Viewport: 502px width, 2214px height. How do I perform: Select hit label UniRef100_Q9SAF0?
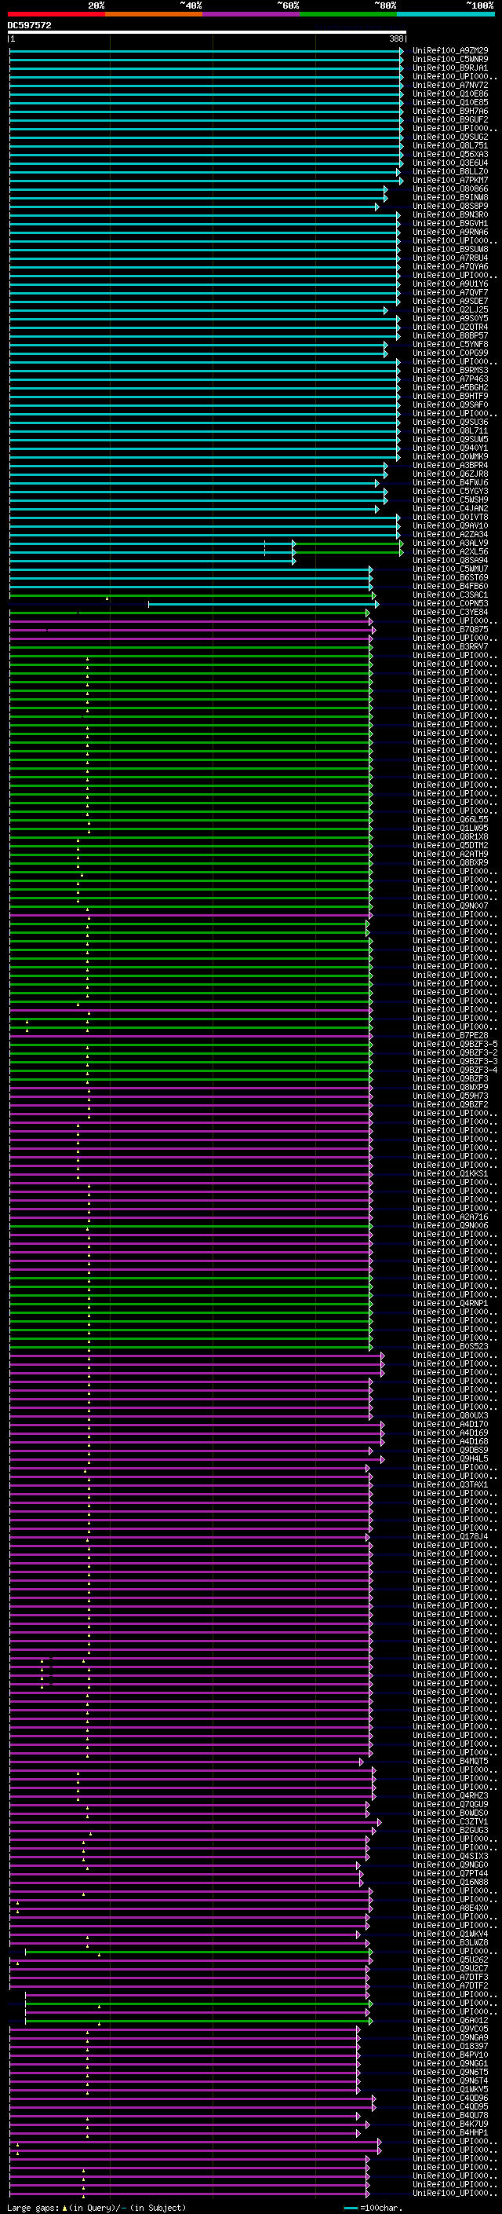coord(450,404)
